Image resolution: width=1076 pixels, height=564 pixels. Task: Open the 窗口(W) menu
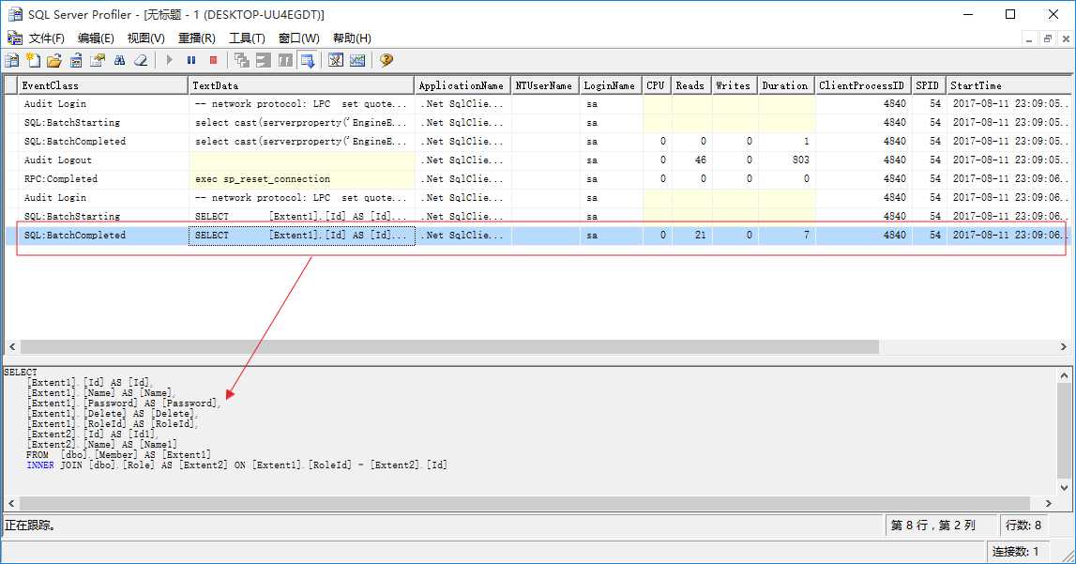coord(299,38)
